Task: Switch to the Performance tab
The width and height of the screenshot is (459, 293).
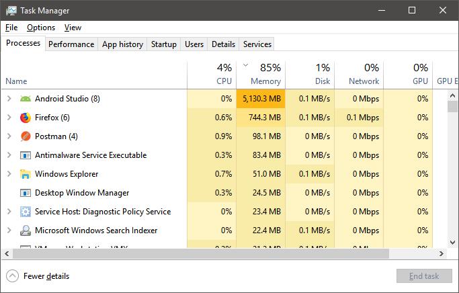Action: point(71,44)
